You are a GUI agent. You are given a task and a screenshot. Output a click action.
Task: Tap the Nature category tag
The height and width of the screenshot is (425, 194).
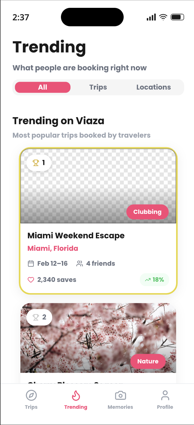pyautogui.click(x=148, y=361)
